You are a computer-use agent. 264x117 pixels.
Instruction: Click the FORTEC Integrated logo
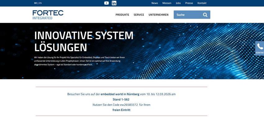(x=48, y=15)
